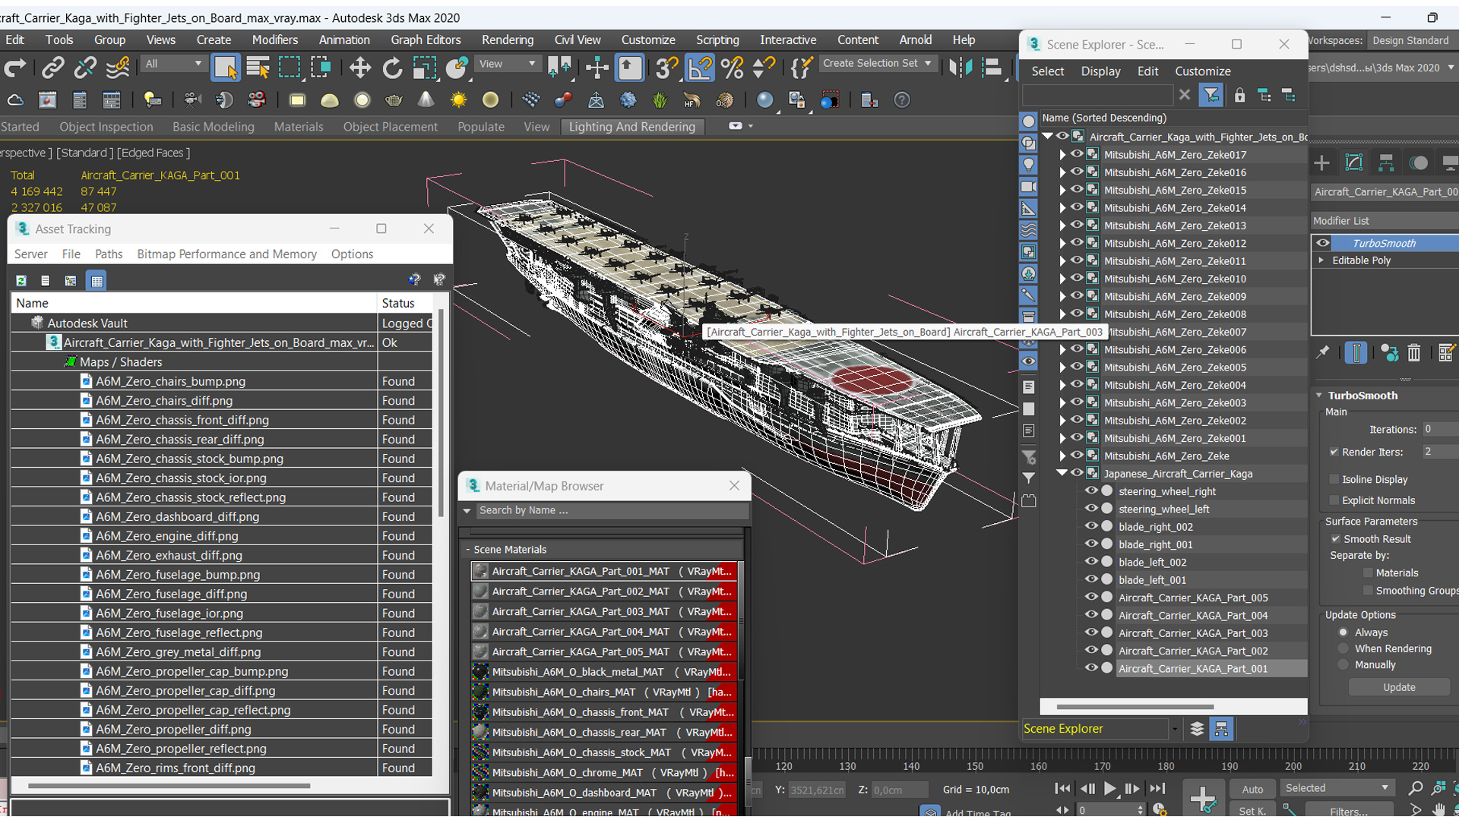Click the Mirror tool icon
The height and width of the screenshot is (820, 1459).
tap(960, 68)
